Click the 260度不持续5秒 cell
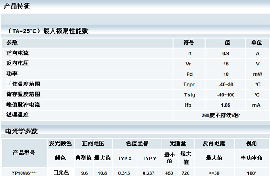This screenshot has width=270, height=176. (220, 116)
